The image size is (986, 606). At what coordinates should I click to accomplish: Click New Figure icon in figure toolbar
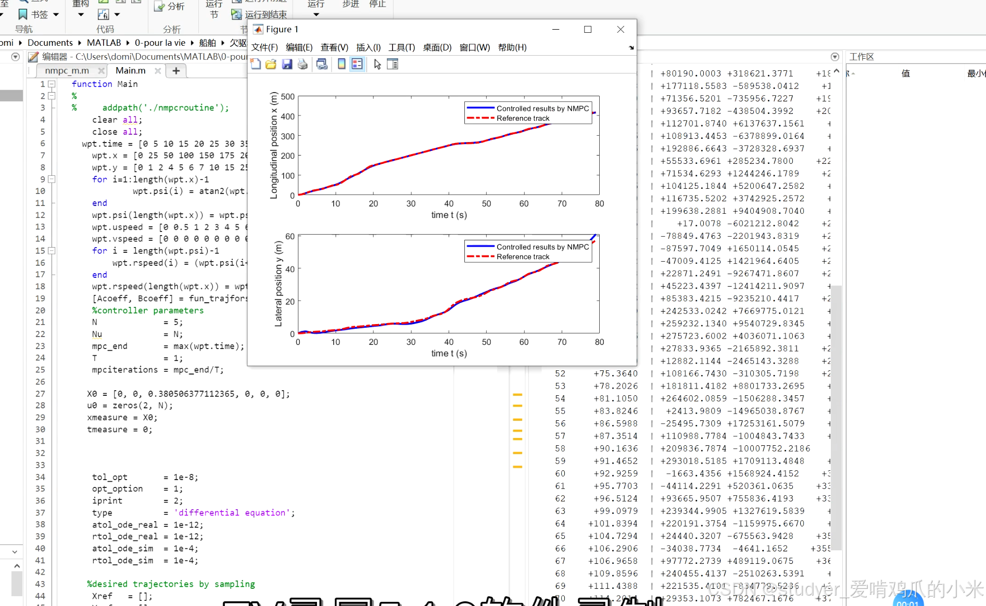click(256, 64)
